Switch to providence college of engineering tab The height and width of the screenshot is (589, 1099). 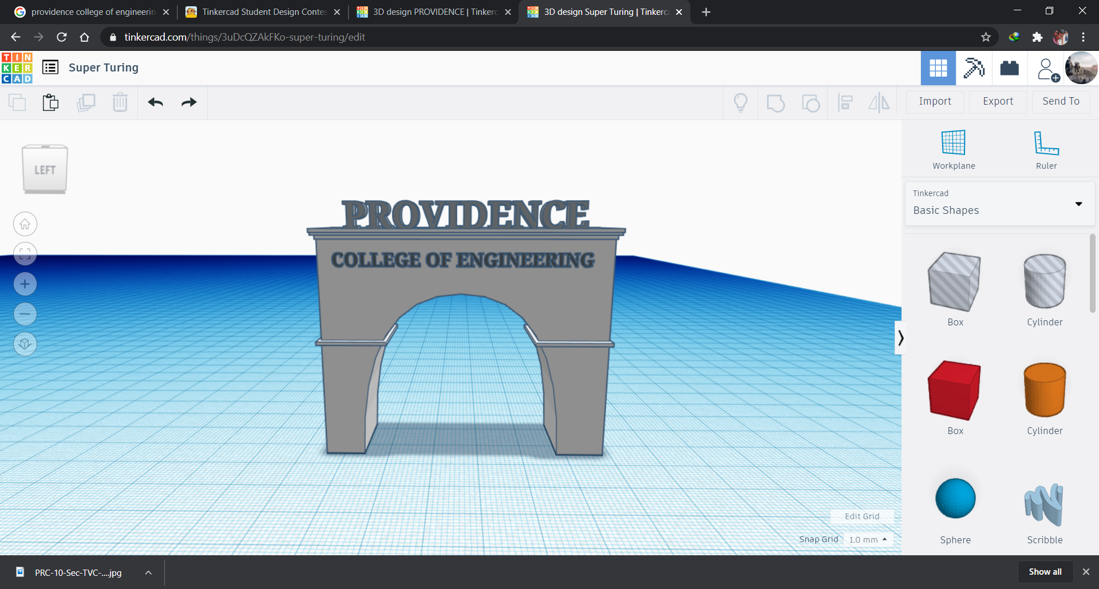pos(92,12)
